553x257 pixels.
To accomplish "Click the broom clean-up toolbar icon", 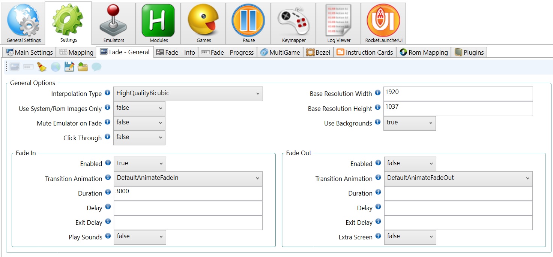I will pyautogui.click(x=42, y=67).
